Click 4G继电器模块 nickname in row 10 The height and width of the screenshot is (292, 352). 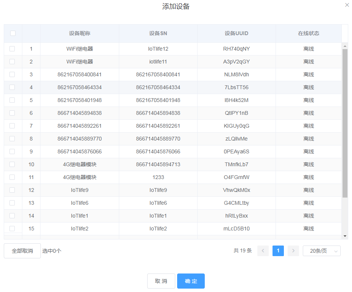79,164
